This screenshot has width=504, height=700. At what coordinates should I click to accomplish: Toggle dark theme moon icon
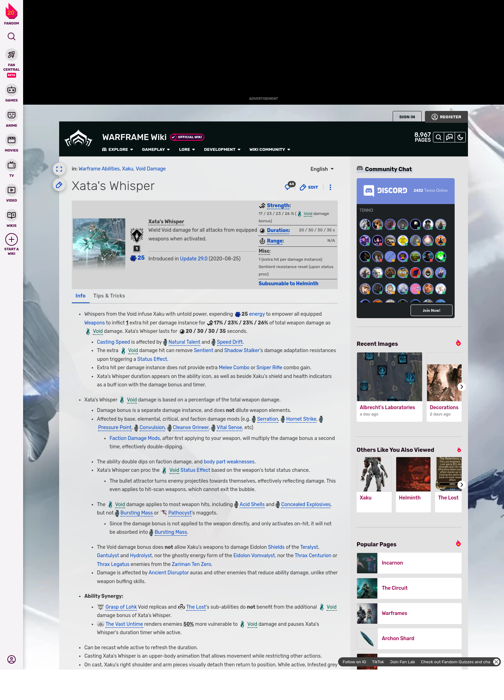[460, 137]
